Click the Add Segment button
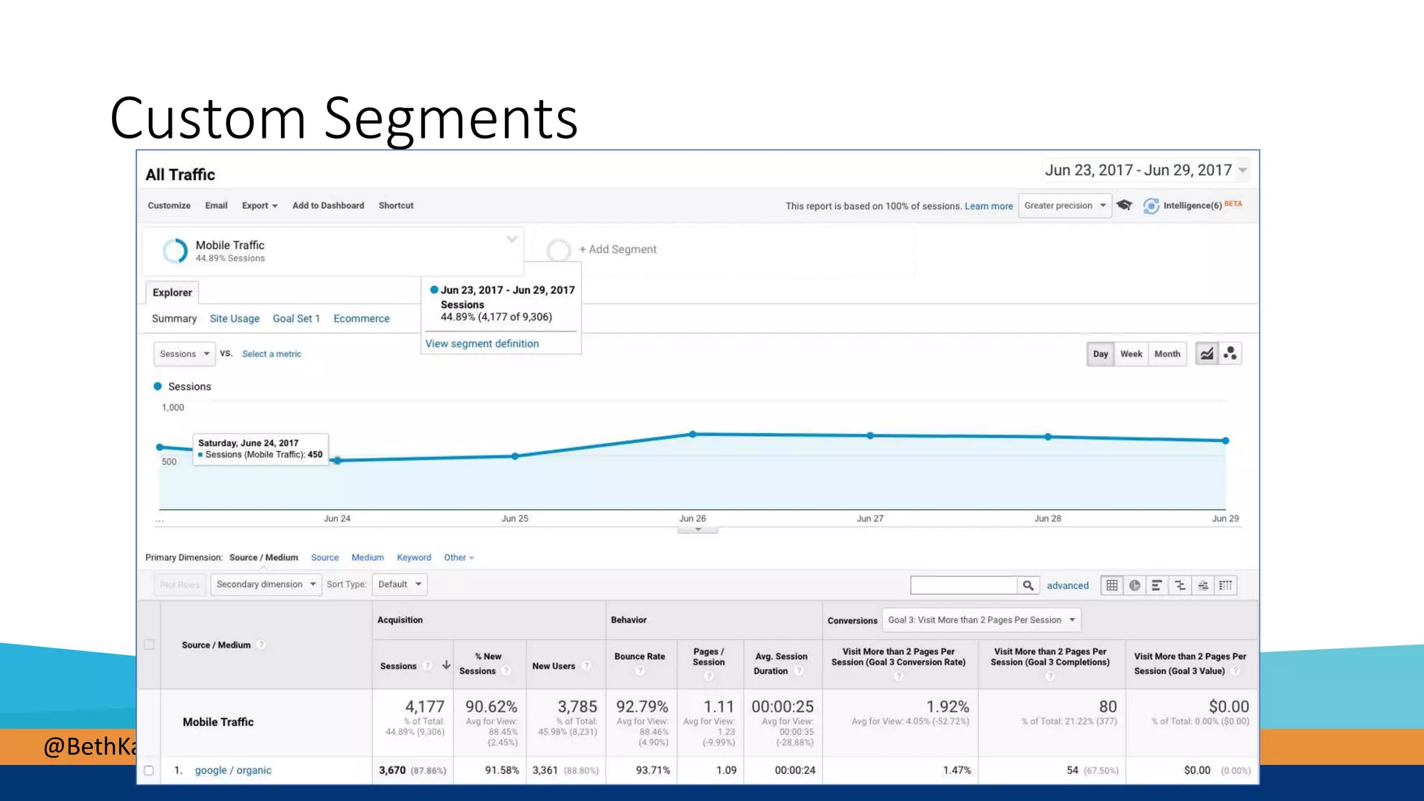Screen dimensions: 1424x801 click(617, 250)
